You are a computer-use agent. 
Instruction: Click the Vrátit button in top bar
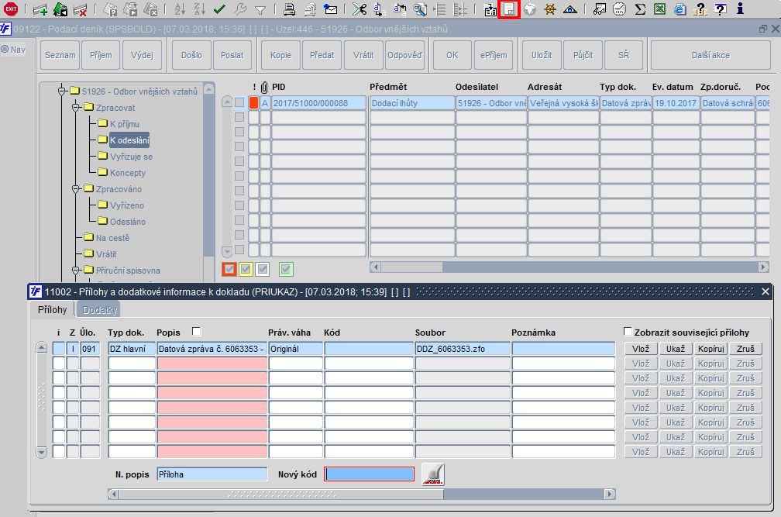pyautogui.click(x=363, y=55)
